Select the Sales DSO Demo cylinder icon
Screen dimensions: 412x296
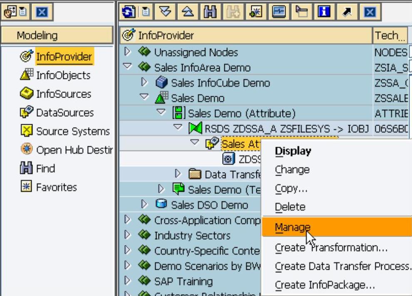point(161,203)
